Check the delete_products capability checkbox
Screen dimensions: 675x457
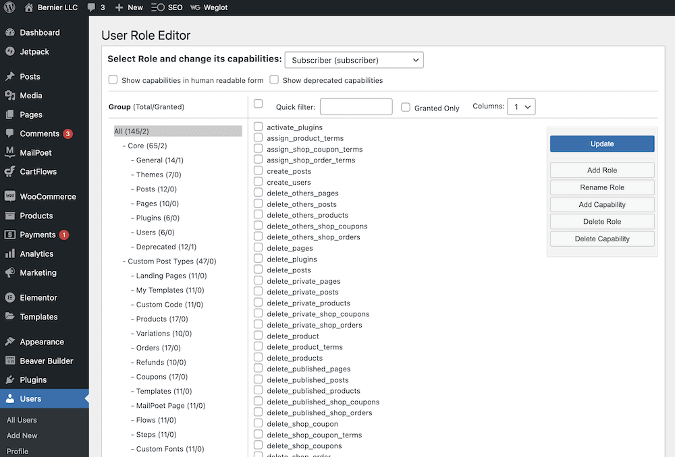259,357
